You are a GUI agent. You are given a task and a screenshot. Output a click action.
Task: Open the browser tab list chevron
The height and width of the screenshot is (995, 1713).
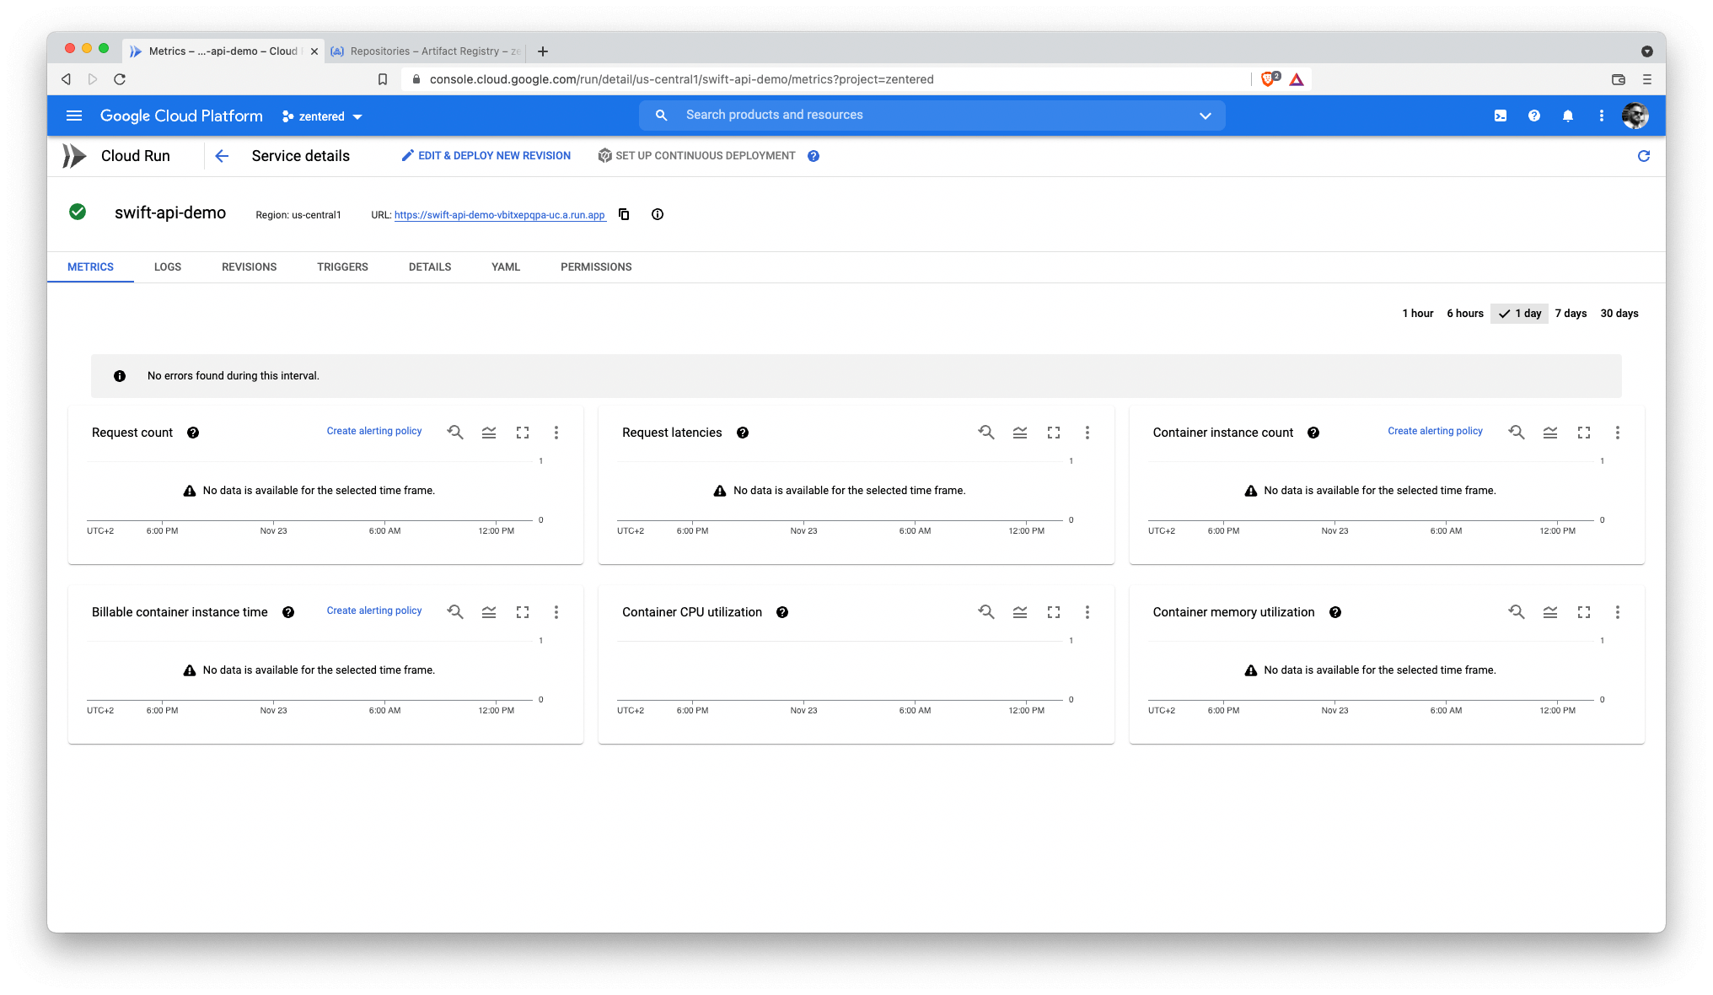[1647, 51]
